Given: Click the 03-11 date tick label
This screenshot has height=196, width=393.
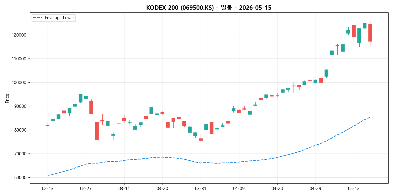Looking at the screenshot, I should click(x=124, y=189).
